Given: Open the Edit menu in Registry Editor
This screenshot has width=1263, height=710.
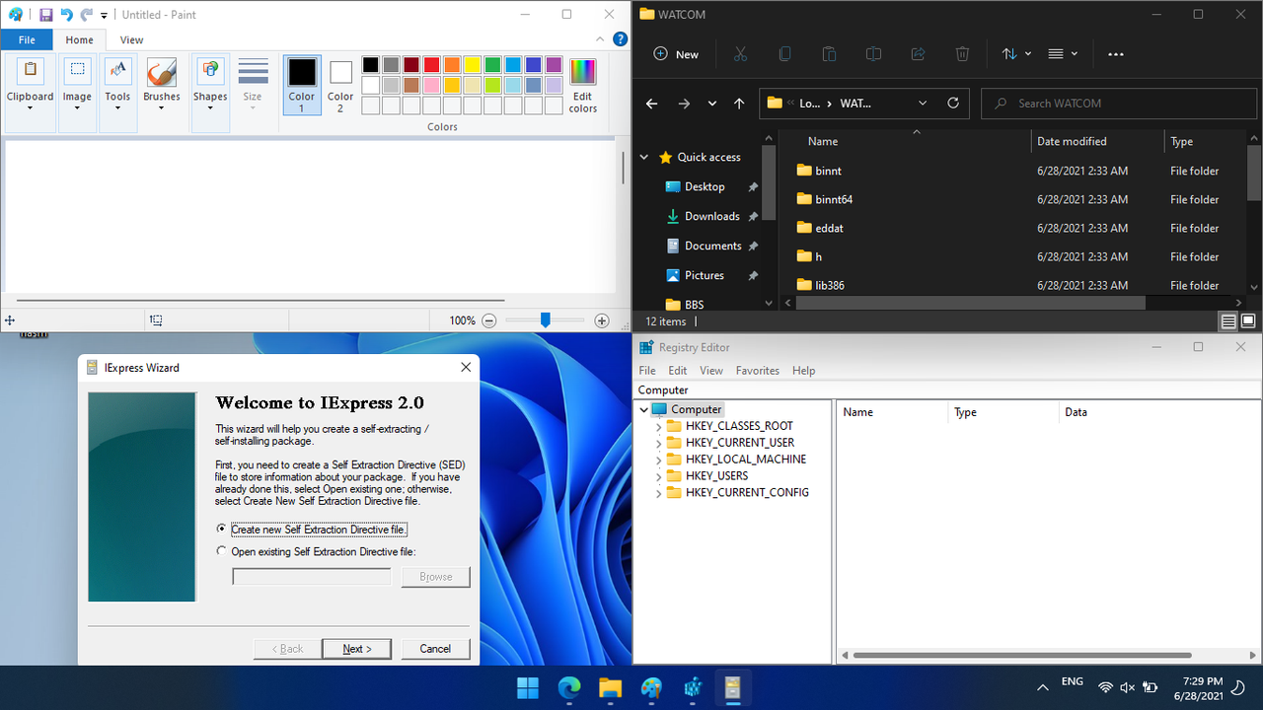Looking at the screenshot, I should pos(678,371).
